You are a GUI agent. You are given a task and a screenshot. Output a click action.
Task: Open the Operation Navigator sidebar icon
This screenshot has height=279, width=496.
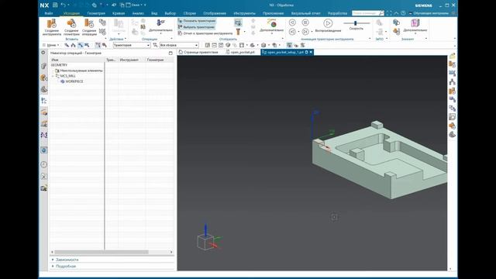point(44,101)
